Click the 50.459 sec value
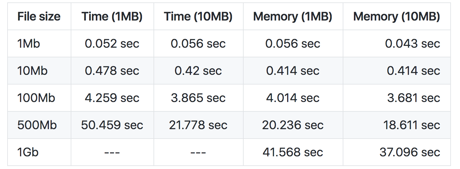Image resolution: width=460 pixels, height=169 pixels. point(112,125)
